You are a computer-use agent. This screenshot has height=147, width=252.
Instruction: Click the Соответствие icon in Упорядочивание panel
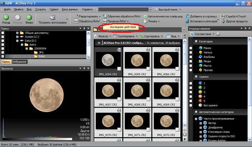pyautogui.click(x=192, y=34)
